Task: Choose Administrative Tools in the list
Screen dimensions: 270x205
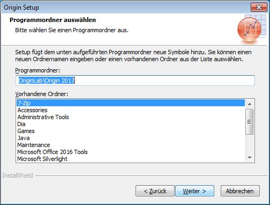Action: click(131, 117)
